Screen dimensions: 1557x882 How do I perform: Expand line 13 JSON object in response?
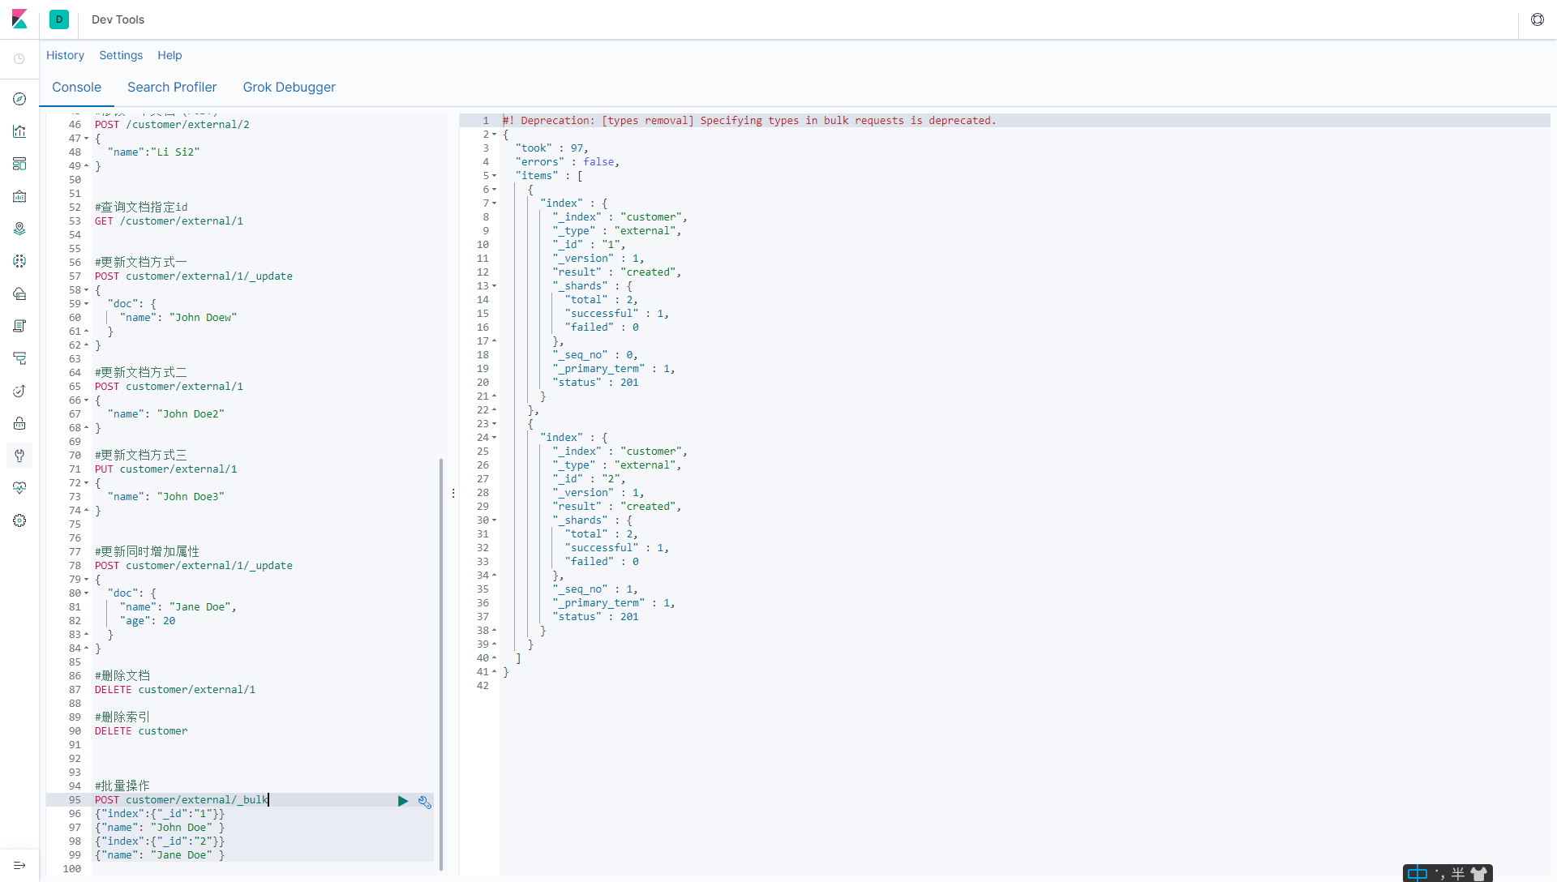[494, 285]
